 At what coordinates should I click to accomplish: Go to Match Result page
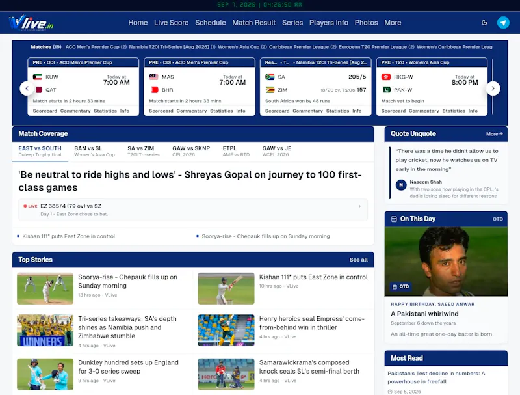coord(253,23)
